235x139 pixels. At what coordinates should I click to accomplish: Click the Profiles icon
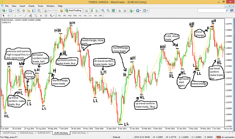coord(10,10)
